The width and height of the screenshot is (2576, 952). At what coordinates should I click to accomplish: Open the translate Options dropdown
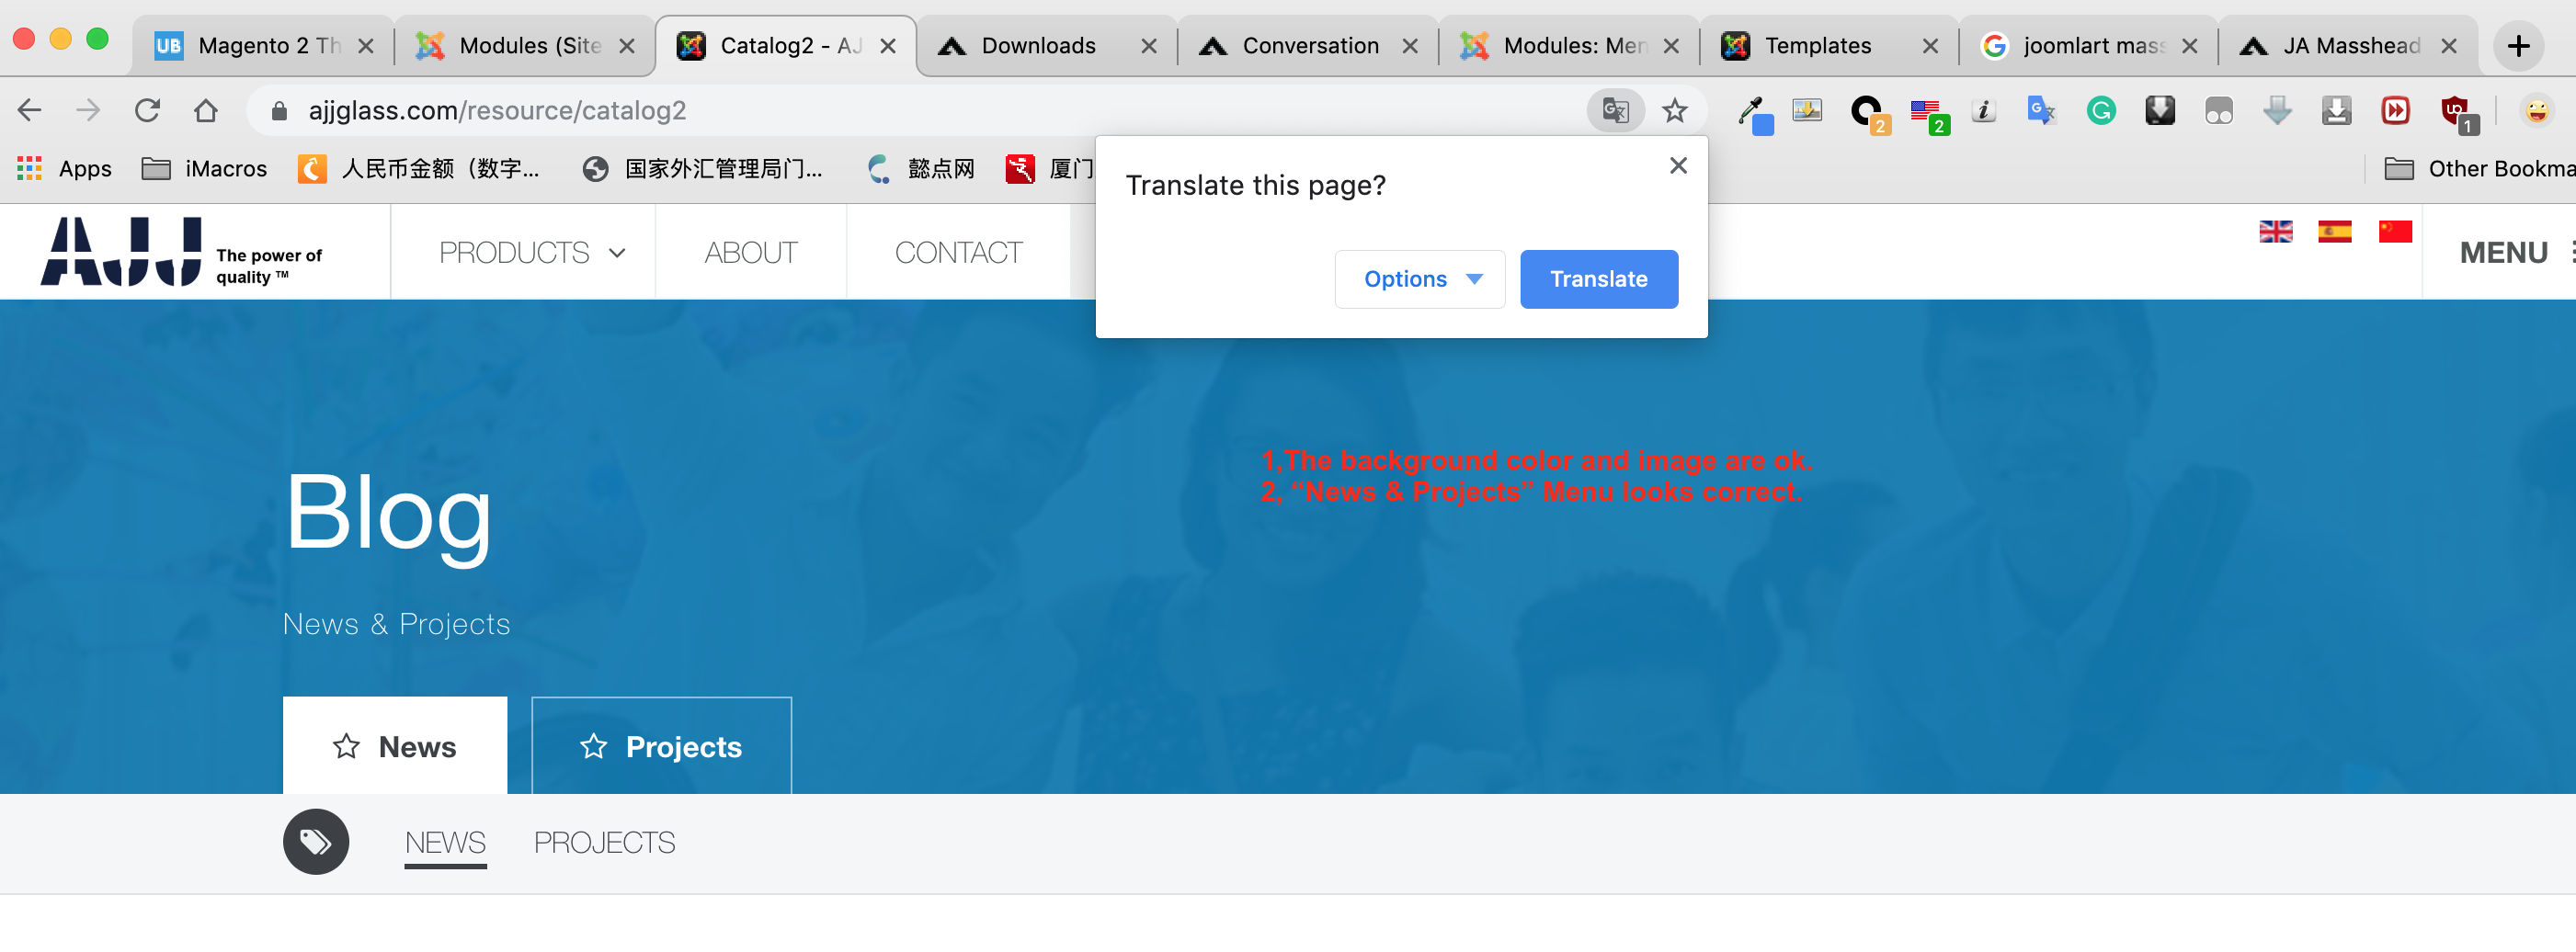pos(1420,279)
